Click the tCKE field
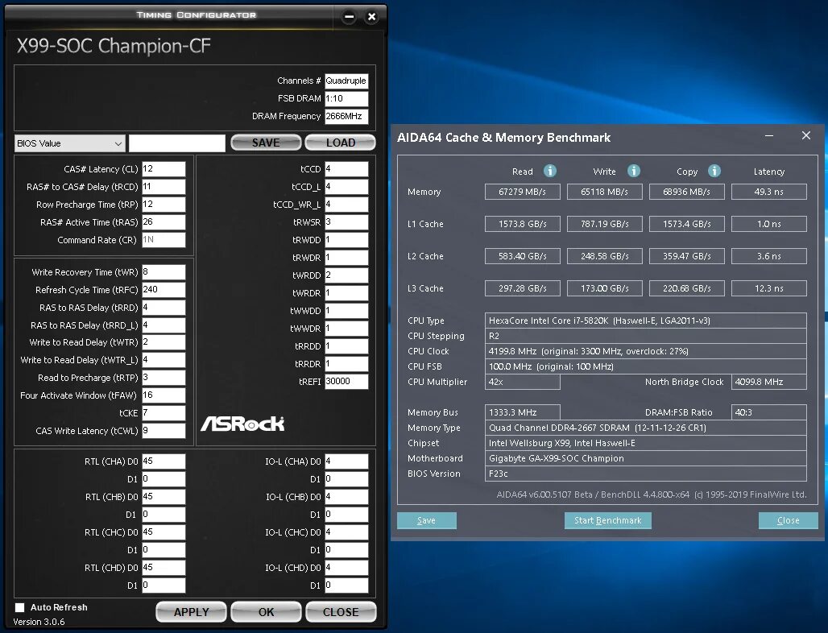 164,413
